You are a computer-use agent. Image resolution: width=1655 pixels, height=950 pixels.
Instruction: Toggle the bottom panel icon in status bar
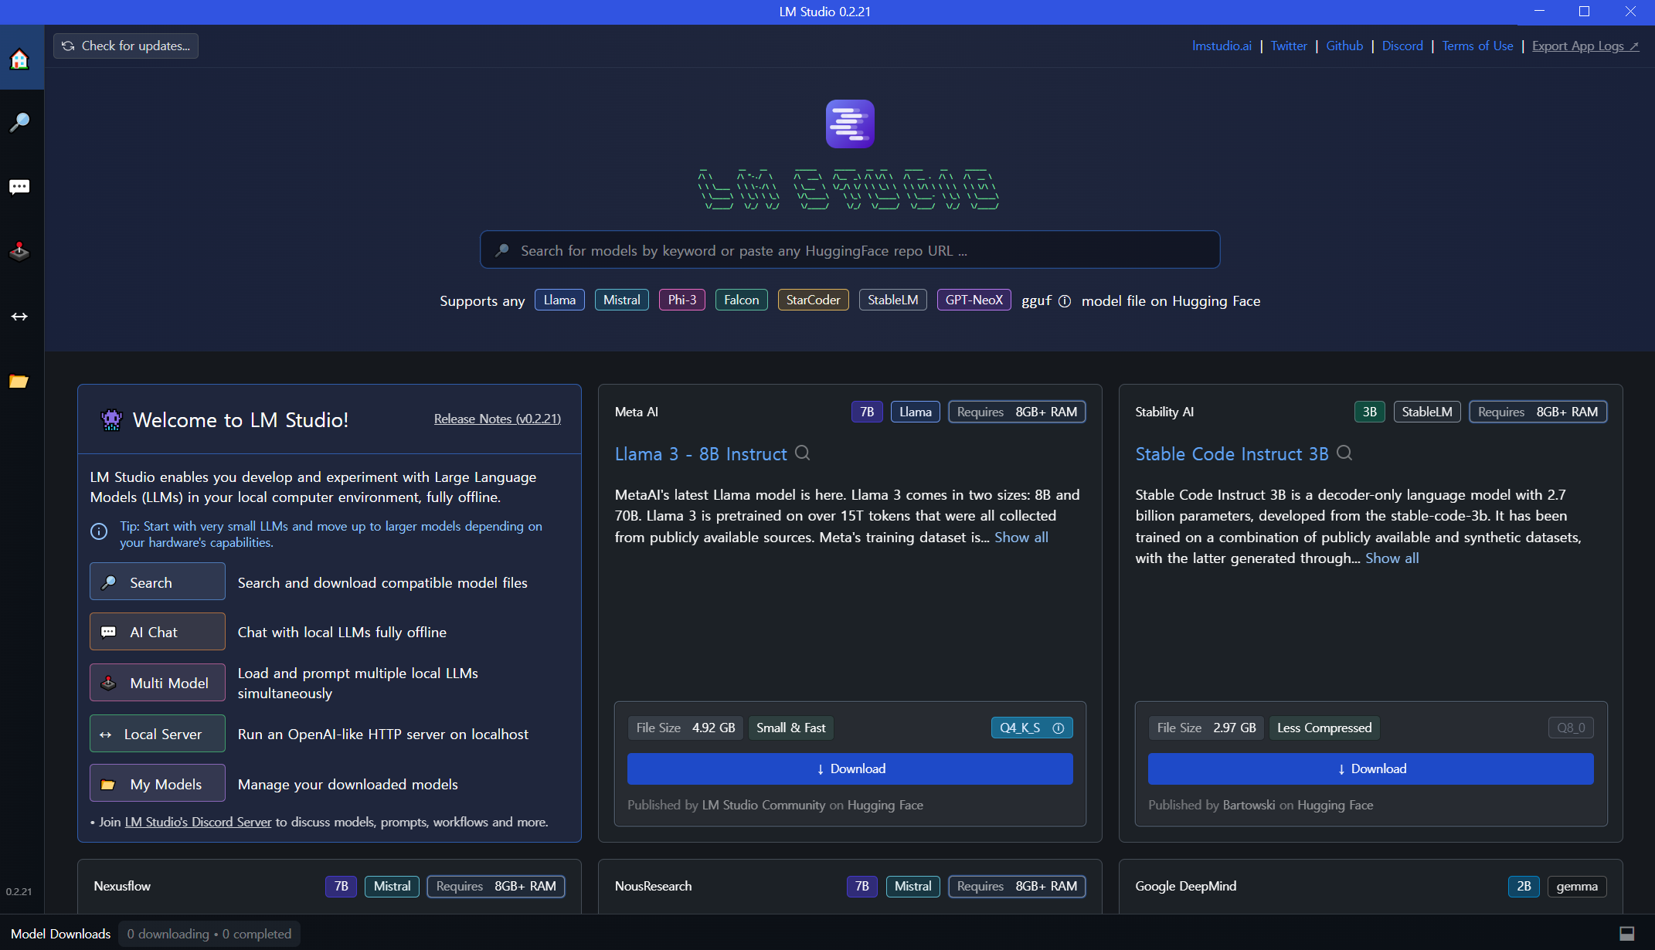click(1626, 934)
